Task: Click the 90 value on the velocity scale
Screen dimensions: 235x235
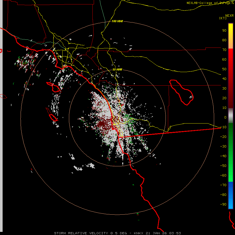Action: (x=224, y=31)
